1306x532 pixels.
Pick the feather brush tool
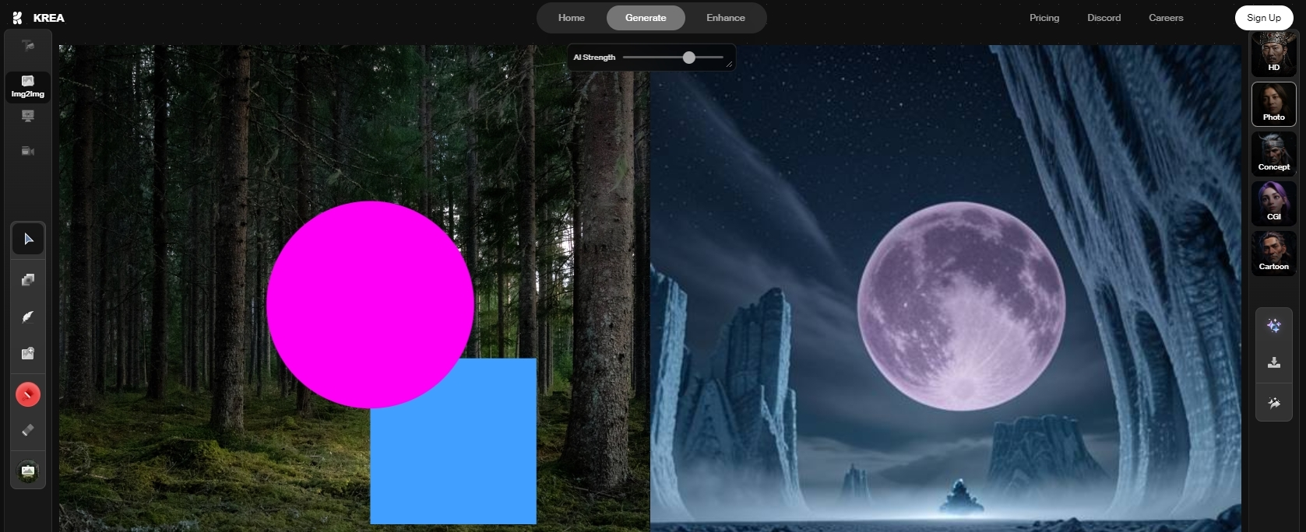(28, 317)
